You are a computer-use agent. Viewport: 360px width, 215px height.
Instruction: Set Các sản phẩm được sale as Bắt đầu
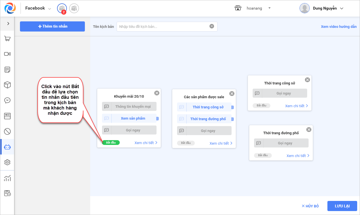click(186, 143)
